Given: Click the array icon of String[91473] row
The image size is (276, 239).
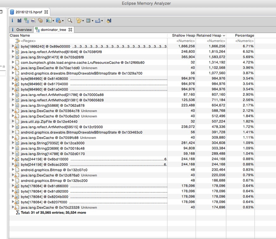Looking at the screenshot, I should 17,57.
